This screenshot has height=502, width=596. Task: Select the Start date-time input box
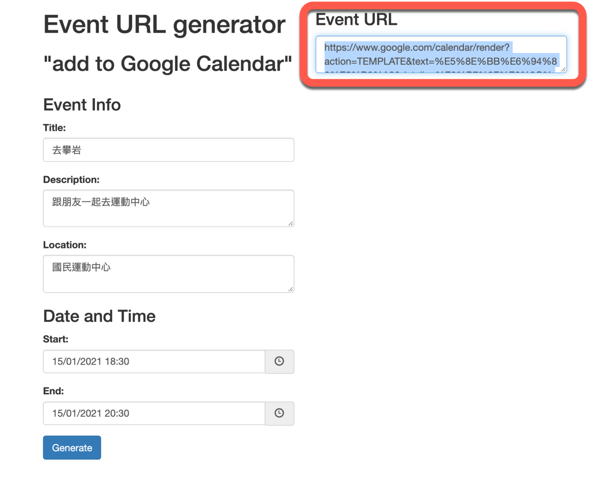[x=154, y=362]
